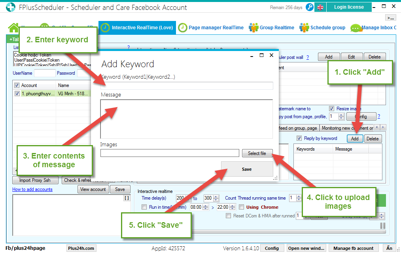Click the "Version 1.6.4.10" text
The image size is (401, 253).
point(241,248)
